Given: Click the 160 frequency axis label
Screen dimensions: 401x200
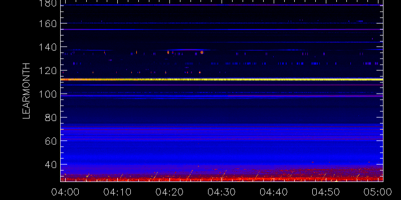Looking at the screenshot, I should pos(47,23).
